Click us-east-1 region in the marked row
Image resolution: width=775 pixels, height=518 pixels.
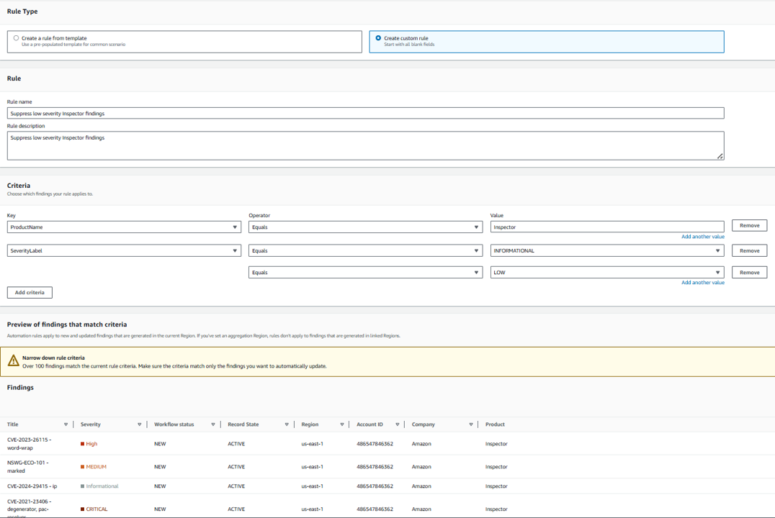tap(313, 467)
